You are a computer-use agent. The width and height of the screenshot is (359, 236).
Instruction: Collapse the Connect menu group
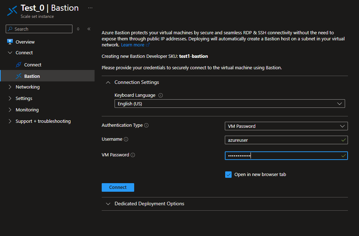(10, 53)
